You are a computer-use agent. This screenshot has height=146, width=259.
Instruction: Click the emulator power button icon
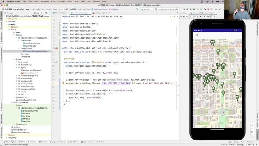(x=181, y=17)
